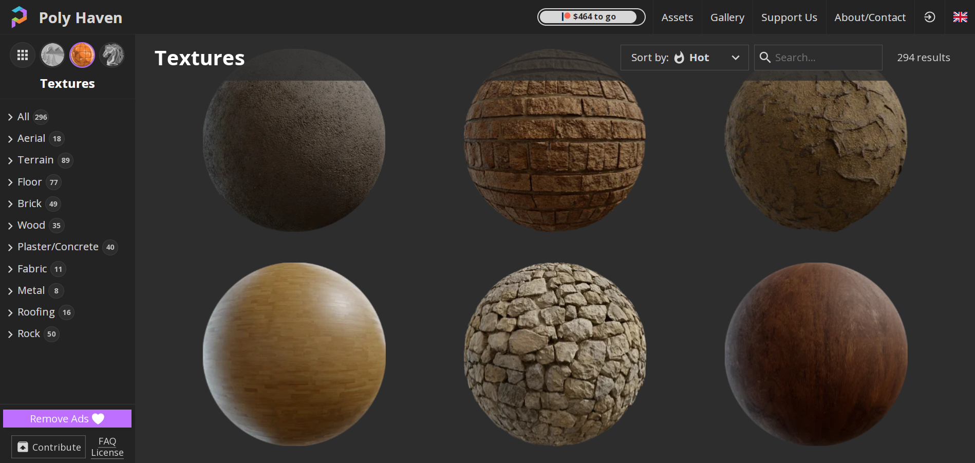The width and height of the screenshot is (975, 463).
Task: Select the Wood category label
Action: (x=31, y=225)
